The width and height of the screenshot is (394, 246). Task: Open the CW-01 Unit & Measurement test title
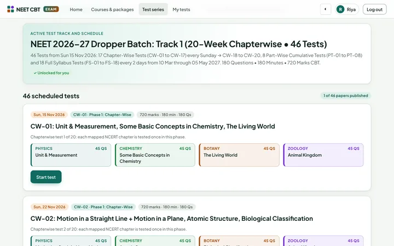coord(153,126)
